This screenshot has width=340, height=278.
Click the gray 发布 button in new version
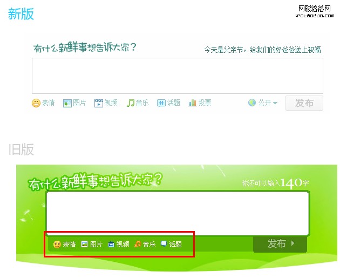point(304,103)
